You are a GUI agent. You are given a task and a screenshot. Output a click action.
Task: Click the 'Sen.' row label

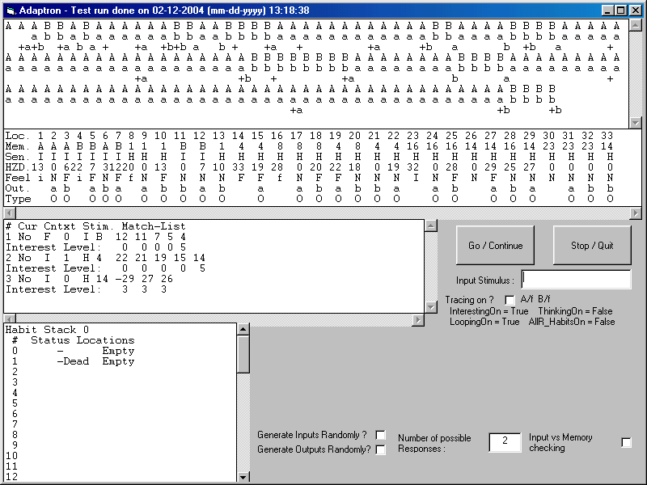pos(18,157)
